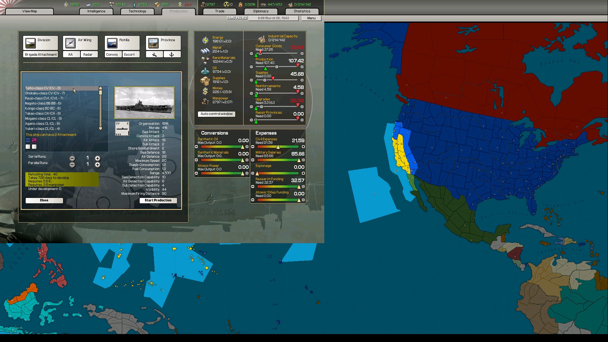Screen dimensions: 608x342
Task: Decrease Parallel Runs with minus button
Action: [x=72, y=165]
